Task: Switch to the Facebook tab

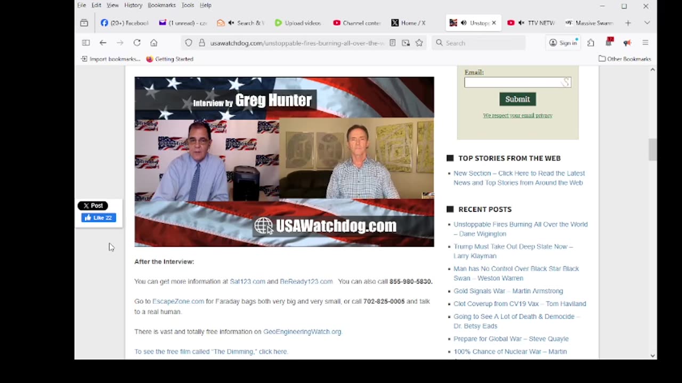Action: (x=125, y=23)
